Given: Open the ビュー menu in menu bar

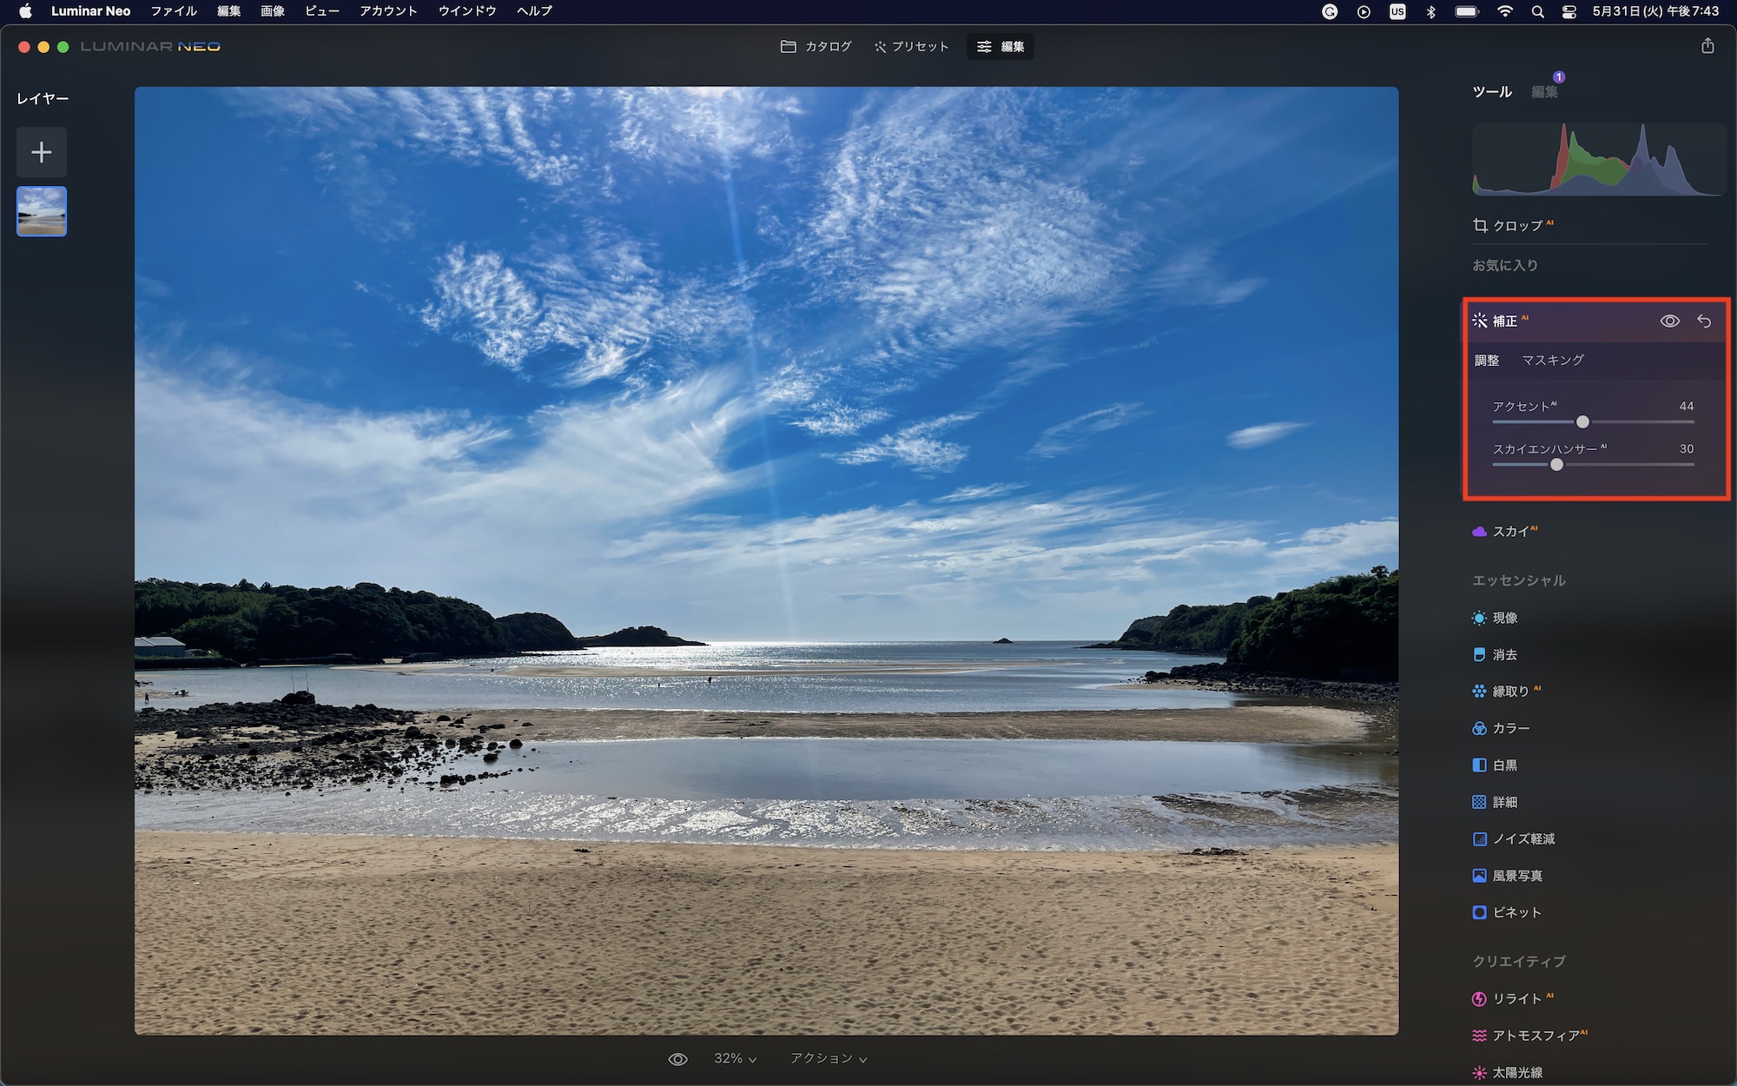Looking at the screenshot, I should click(321, 11).
